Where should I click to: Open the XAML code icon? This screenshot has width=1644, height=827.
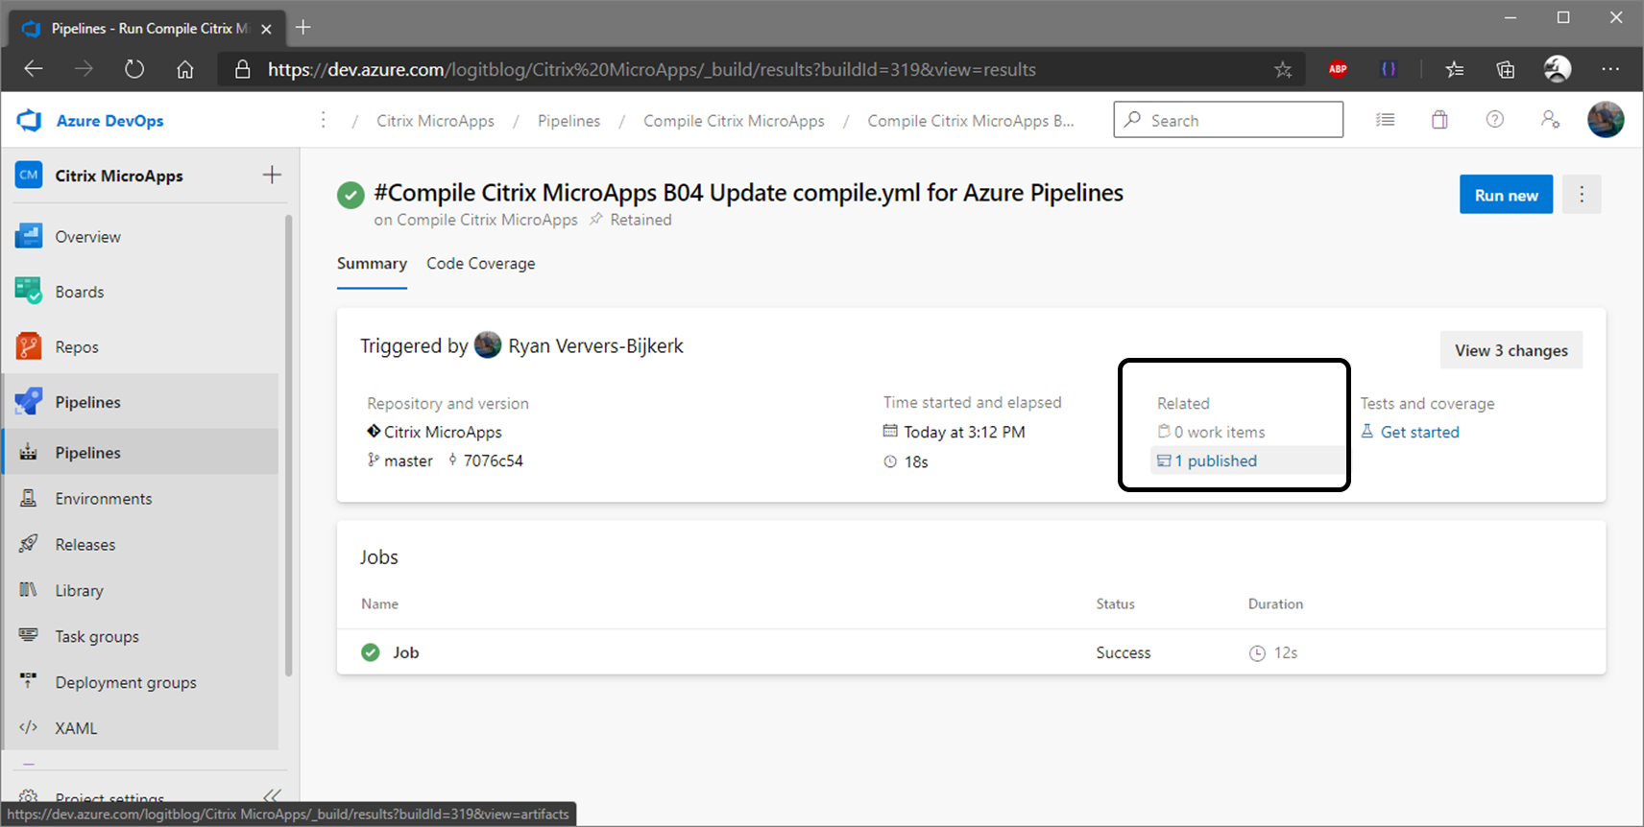point(29,727)
